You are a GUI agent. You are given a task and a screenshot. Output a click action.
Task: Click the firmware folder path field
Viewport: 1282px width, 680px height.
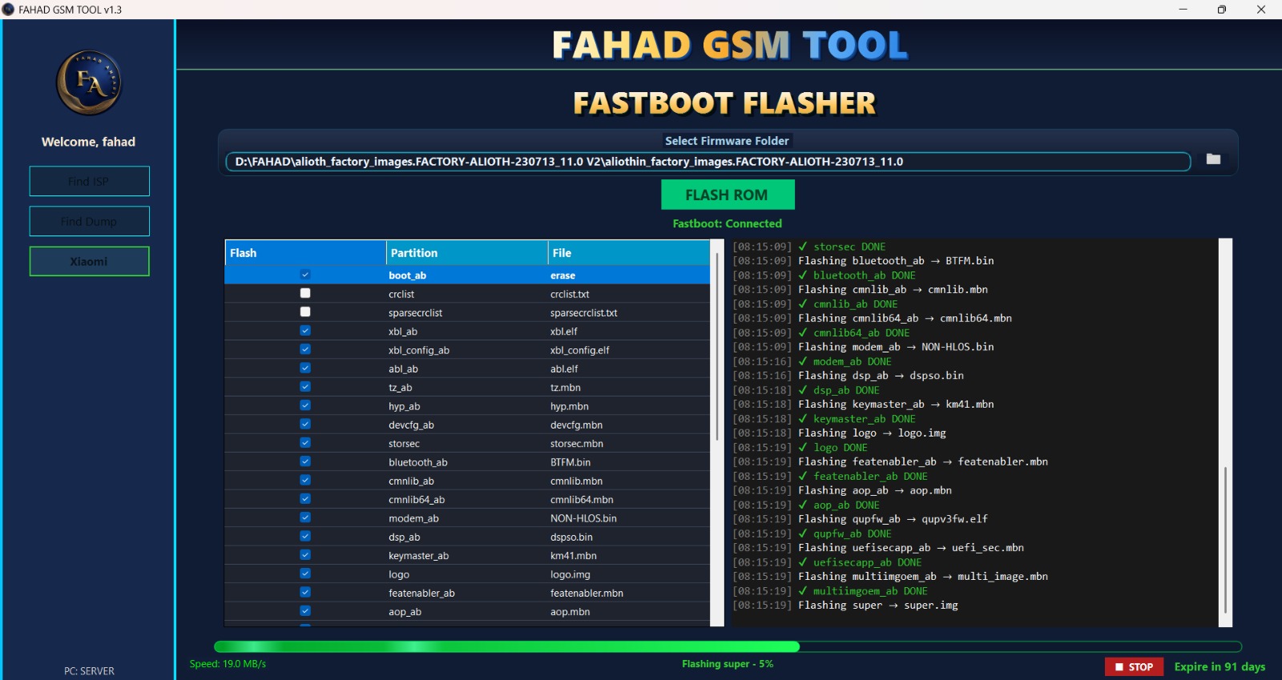point(708,162)
